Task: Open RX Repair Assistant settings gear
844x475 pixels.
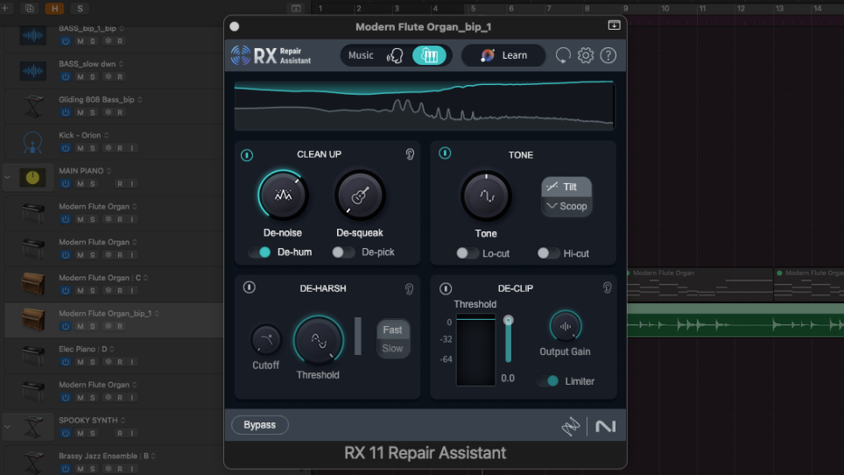Action: (x=586, y=55)
